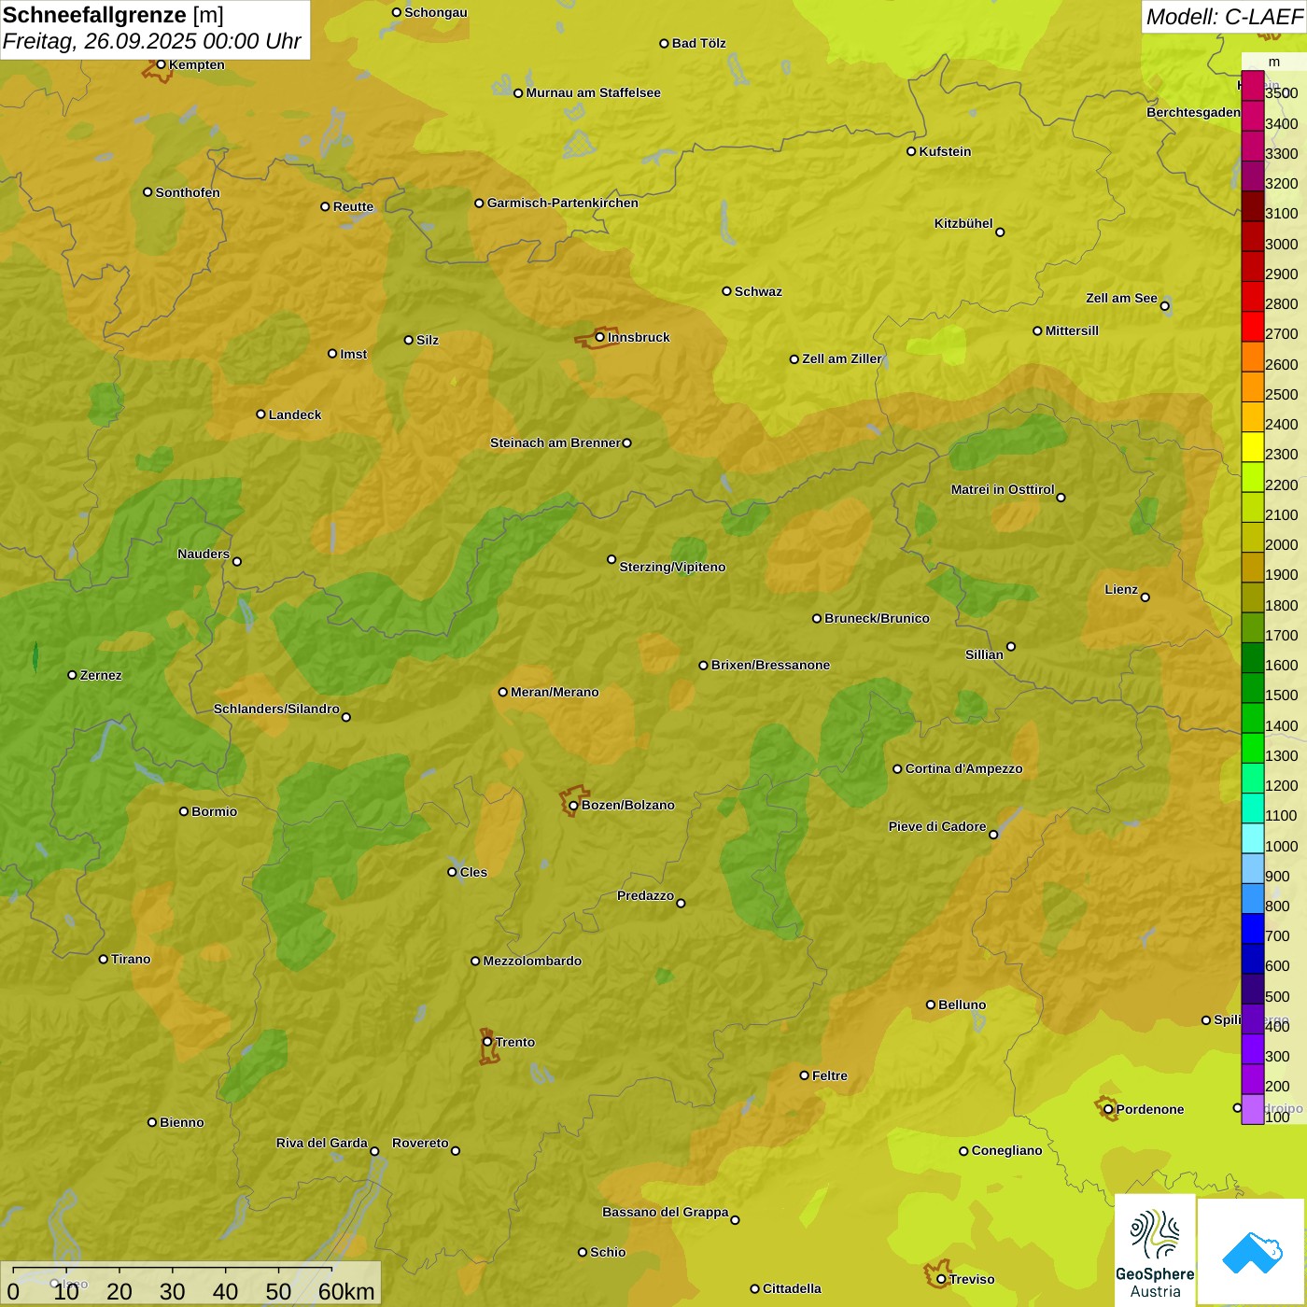Click the Cles location dot
This screenshot has width=1307, height=1307.
452,872
